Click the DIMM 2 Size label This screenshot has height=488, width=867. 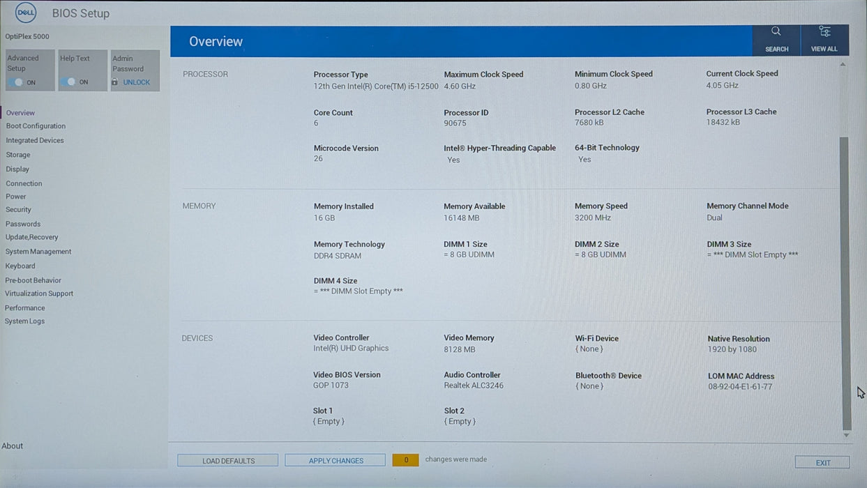597,245
